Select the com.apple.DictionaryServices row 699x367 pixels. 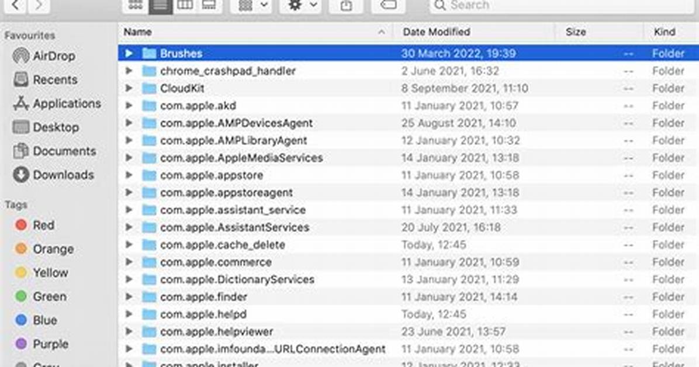(x=409, y=279)
